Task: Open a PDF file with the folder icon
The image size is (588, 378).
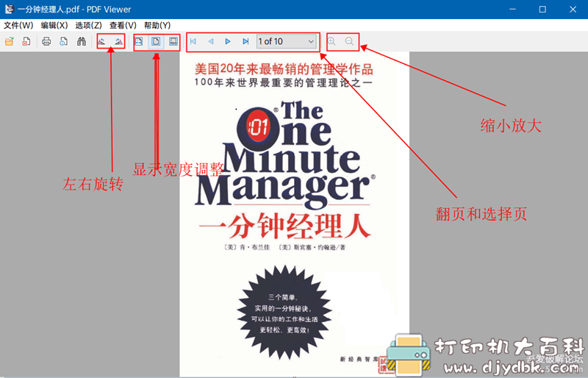Action: [x=10, y=41]
